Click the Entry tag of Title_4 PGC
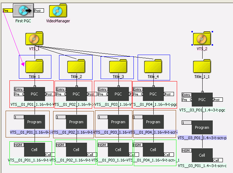 [x=138, y=89]
